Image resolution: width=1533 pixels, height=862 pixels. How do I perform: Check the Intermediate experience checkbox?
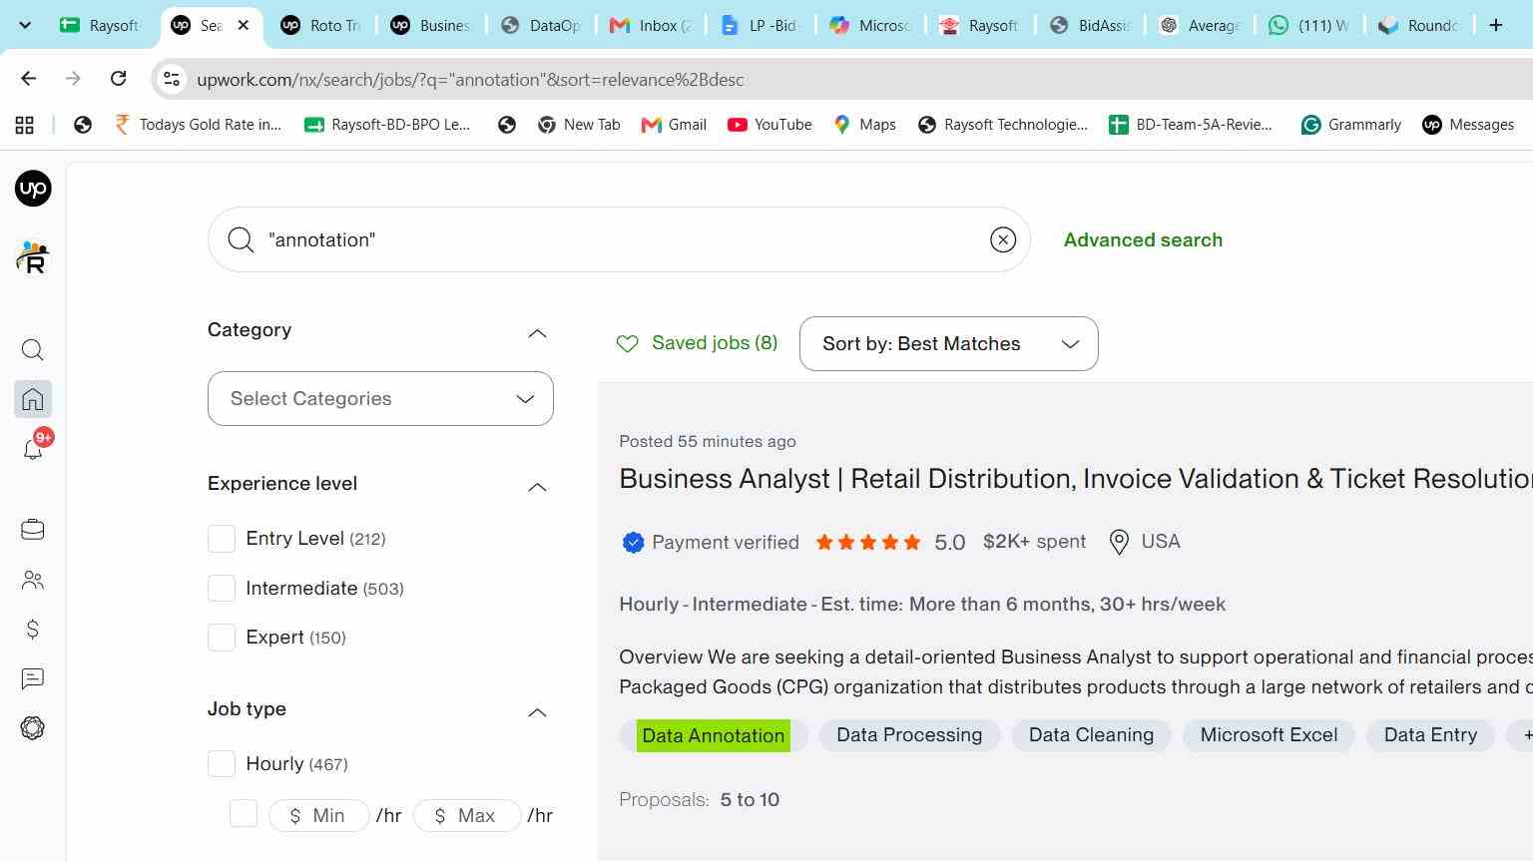click(x=222, y=589)
